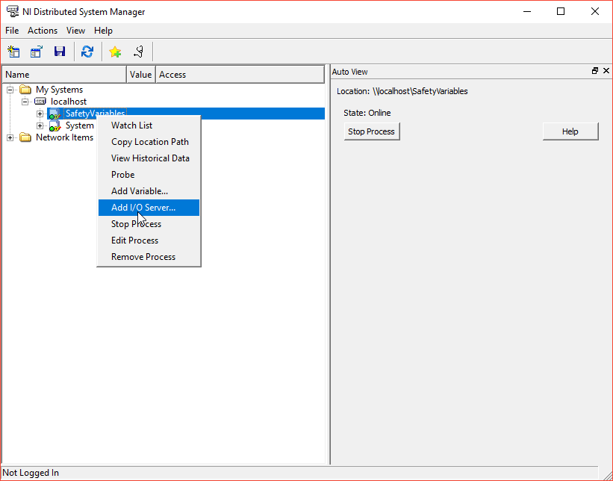This screenshot has height=481, width=613.
Task: Click the 'State: Online' text
Action: tap(367, 113)
